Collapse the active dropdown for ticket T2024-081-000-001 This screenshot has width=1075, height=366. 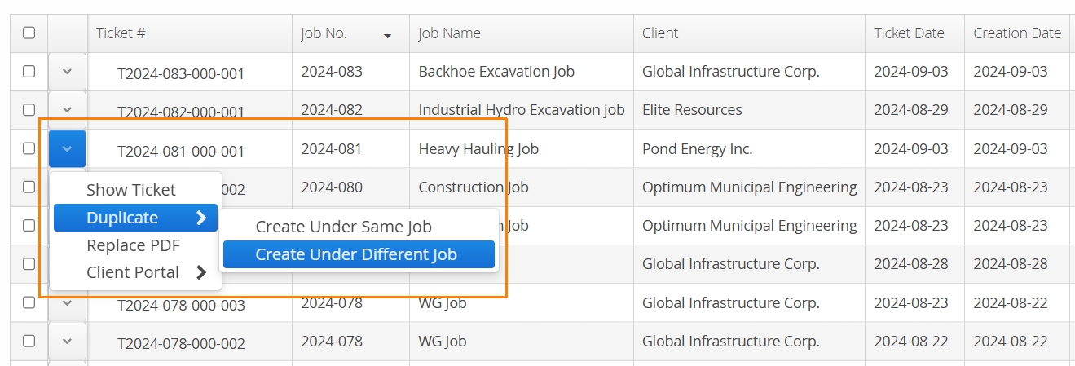(68, 148)
